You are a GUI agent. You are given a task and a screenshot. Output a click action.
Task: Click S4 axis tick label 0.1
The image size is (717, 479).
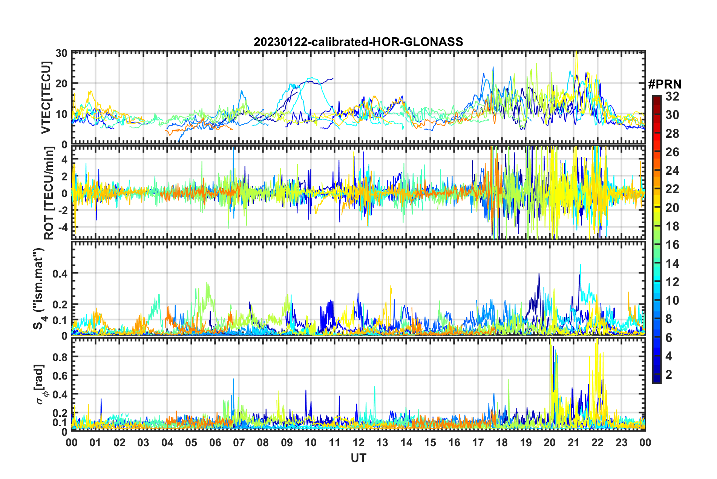[60, 320]
